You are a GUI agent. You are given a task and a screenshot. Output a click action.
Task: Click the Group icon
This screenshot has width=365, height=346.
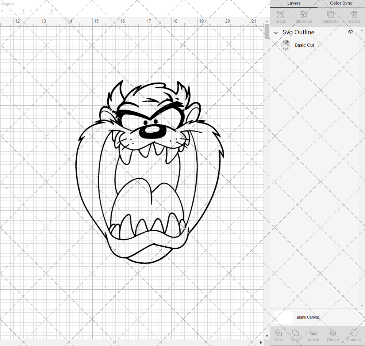280,15
